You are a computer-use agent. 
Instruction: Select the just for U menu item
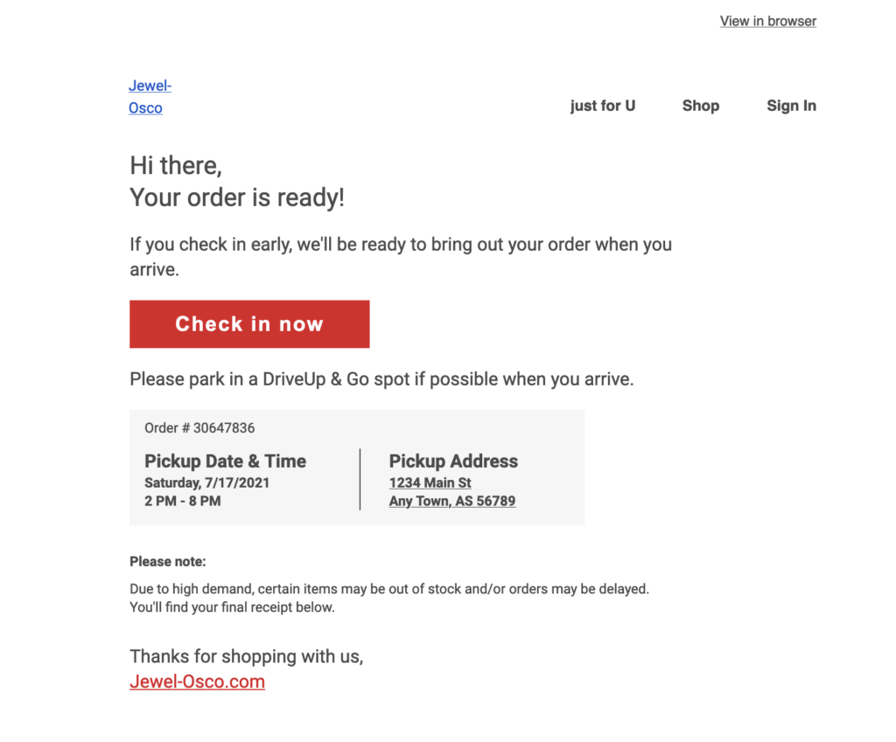(603, 105)
